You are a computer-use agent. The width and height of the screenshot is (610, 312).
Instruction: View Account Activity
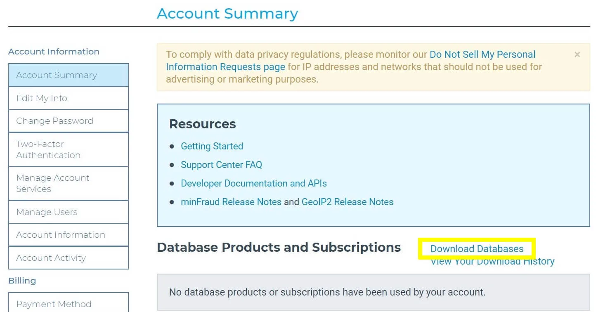tap(69, 258)
